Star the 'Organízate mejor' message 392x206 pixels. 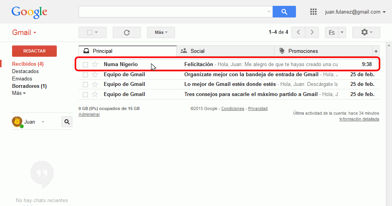95,75
